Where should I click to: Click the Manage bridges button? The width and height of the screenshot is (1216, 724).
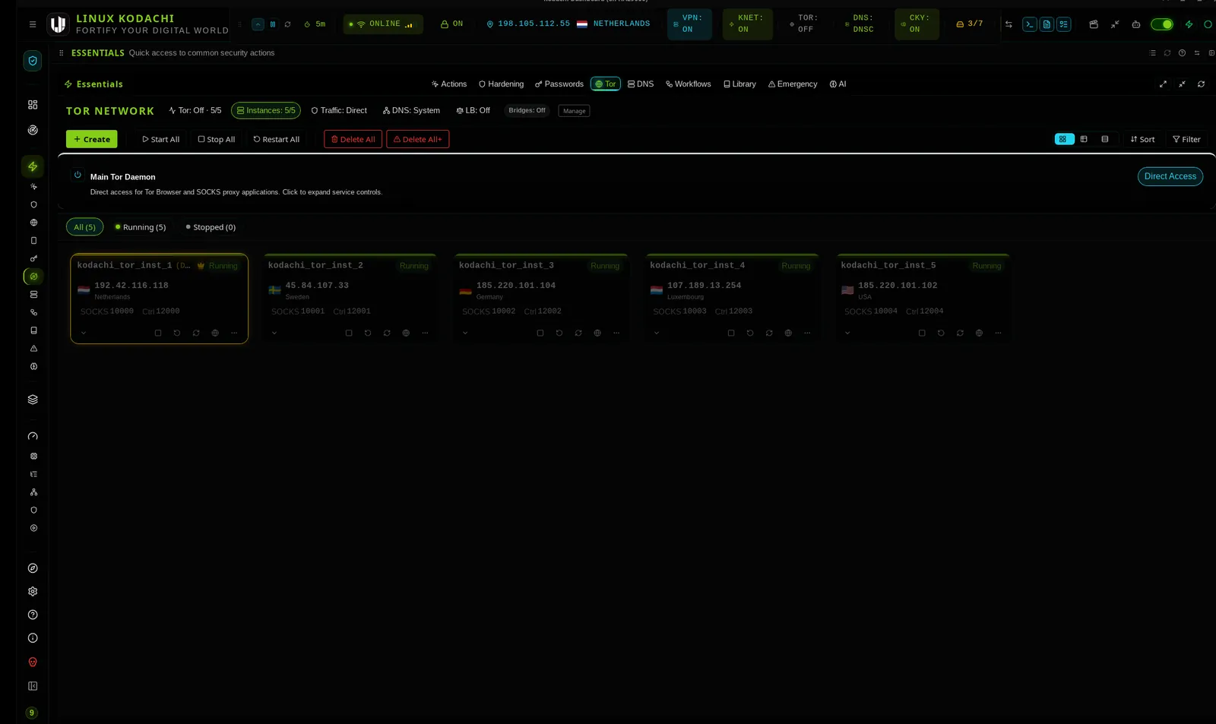click(x=574, y=112)
